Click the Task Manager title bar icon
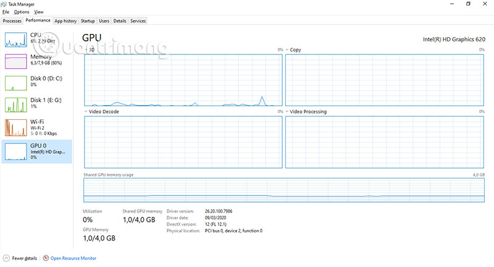Viewport: 494px width, 267px height. point(4,4)
